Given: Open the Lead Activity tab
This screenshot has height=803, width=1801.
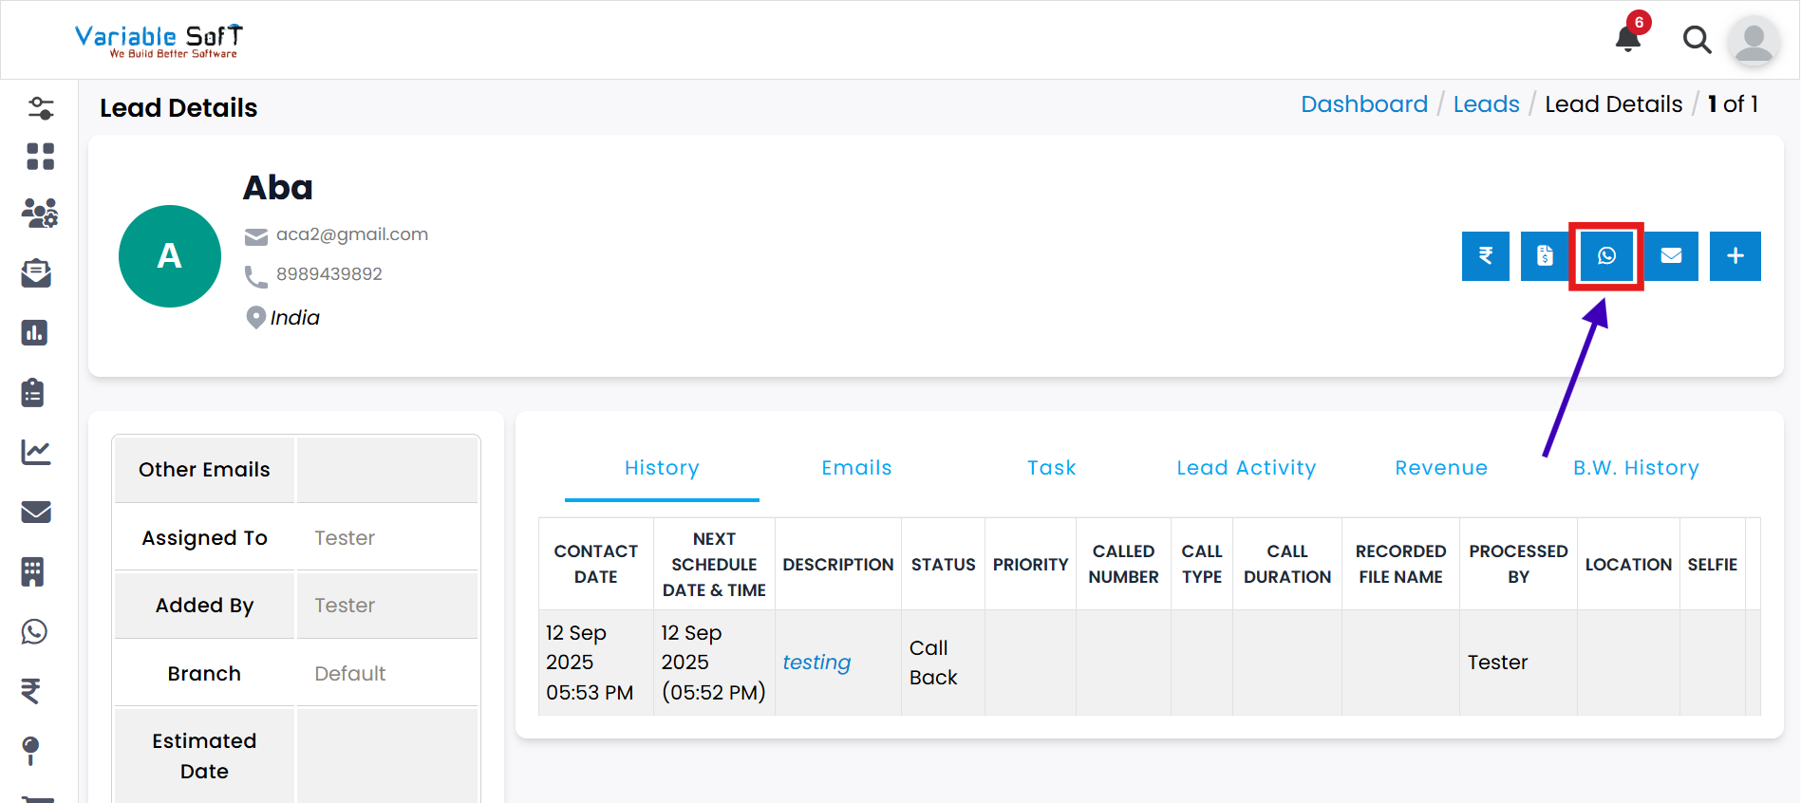Looking at the screenshot, I should [x=1246, y=468].
